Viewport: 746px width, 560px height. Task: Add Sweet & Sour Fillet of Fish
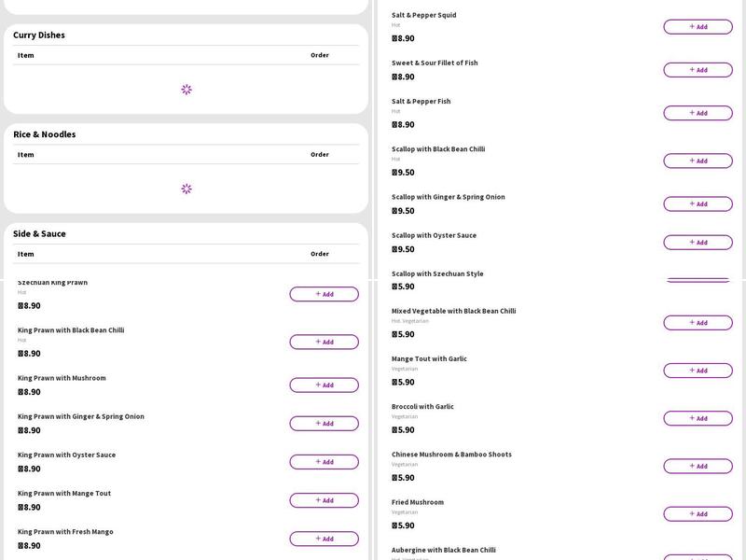(698, 70)
